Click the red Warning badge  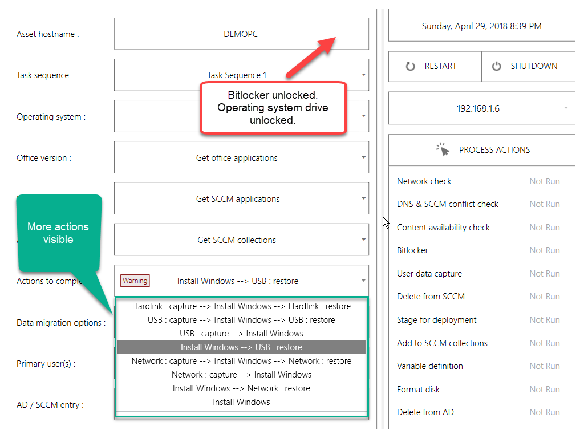[x=135, y=281]
